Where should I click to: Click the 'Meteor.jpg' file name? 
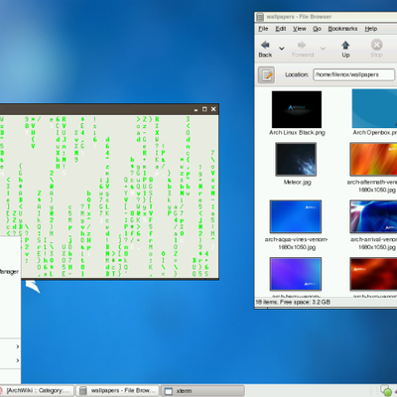click(x=297, y=183)
